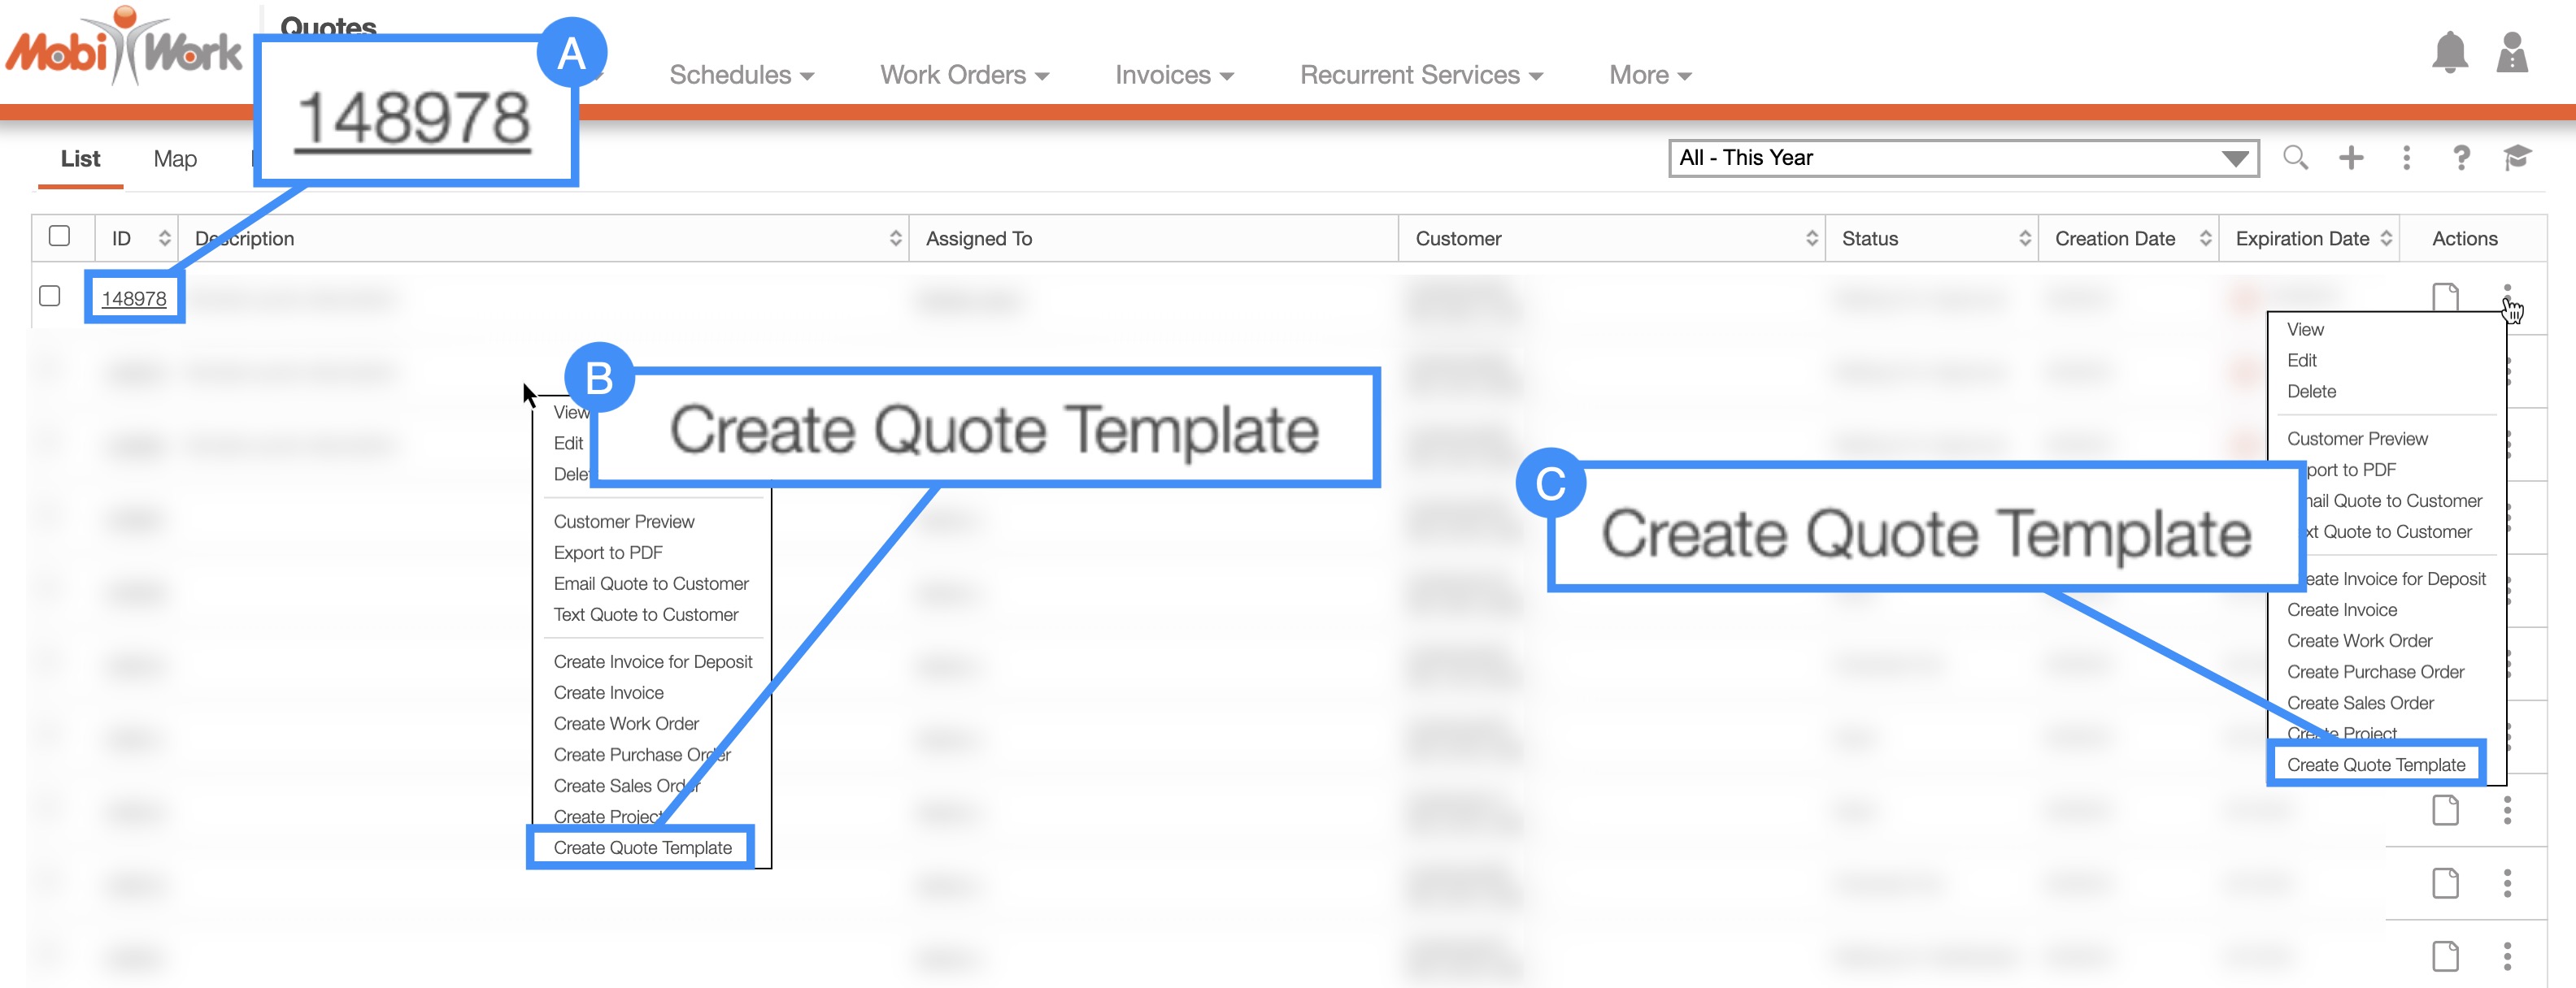Toggle the select-all header checkbox
The image size is (2576, 988).
(60, 236)
